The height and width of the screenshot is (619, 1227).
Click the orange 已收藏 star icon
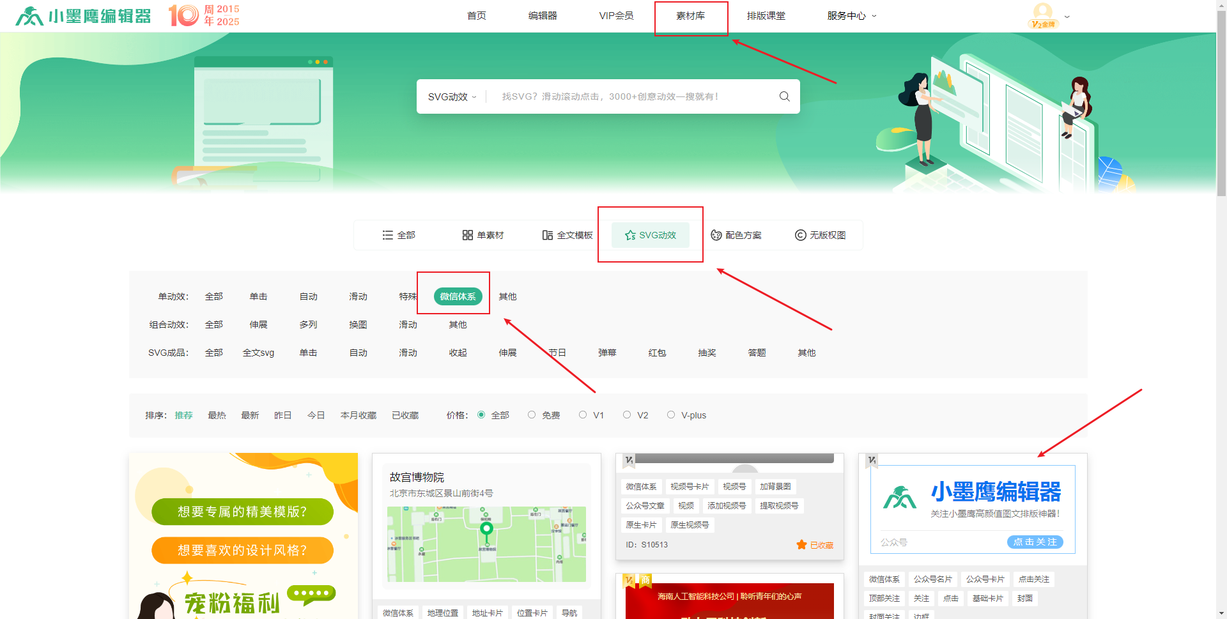pos(801,545)
